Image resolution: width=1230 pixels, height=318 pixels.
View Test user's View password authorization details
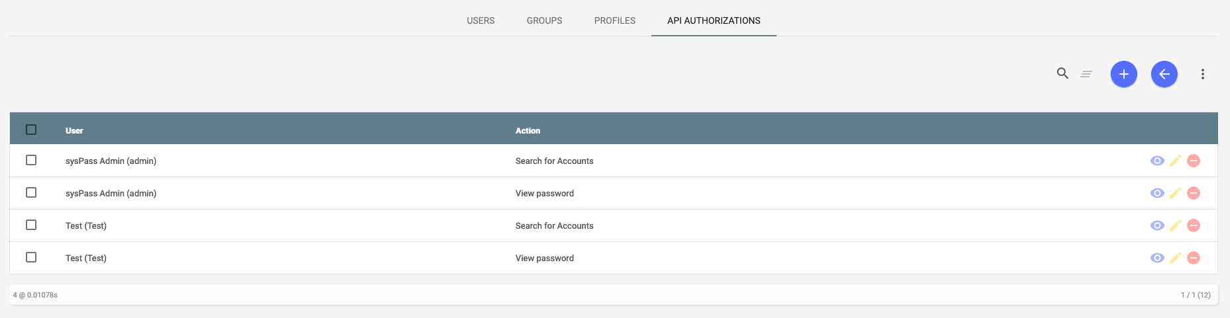1157,258
